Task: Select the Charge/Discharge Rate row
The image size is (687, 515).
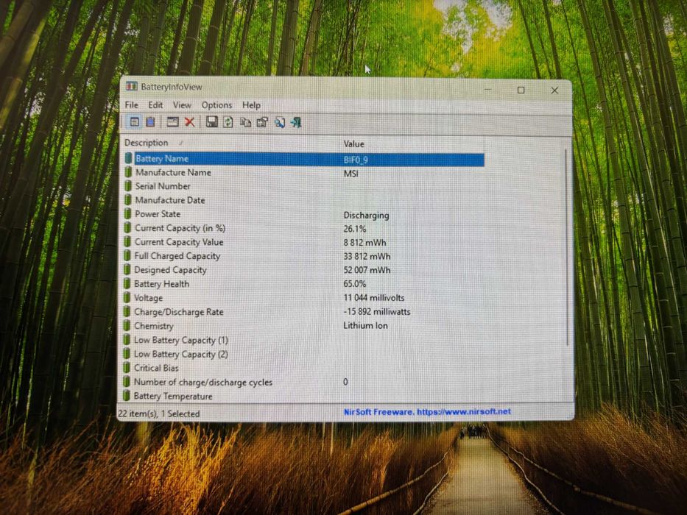Action: [x=304, y=312]
